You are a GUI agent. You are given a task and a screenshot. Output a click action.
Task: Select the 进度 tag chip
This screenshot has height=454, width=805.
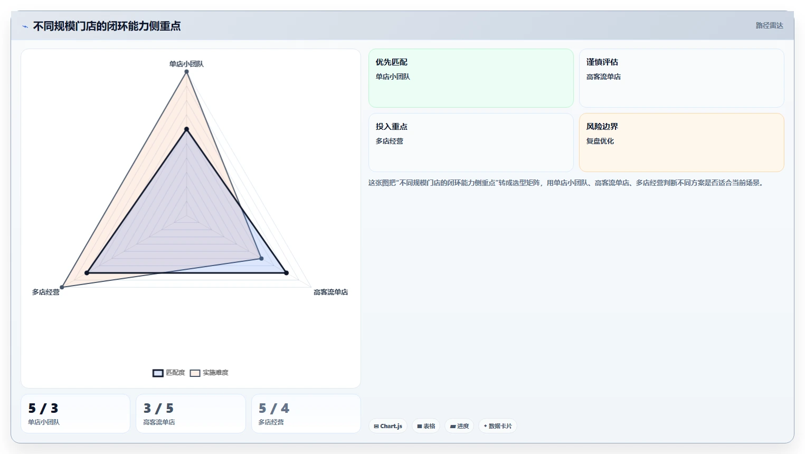point(459,426)
